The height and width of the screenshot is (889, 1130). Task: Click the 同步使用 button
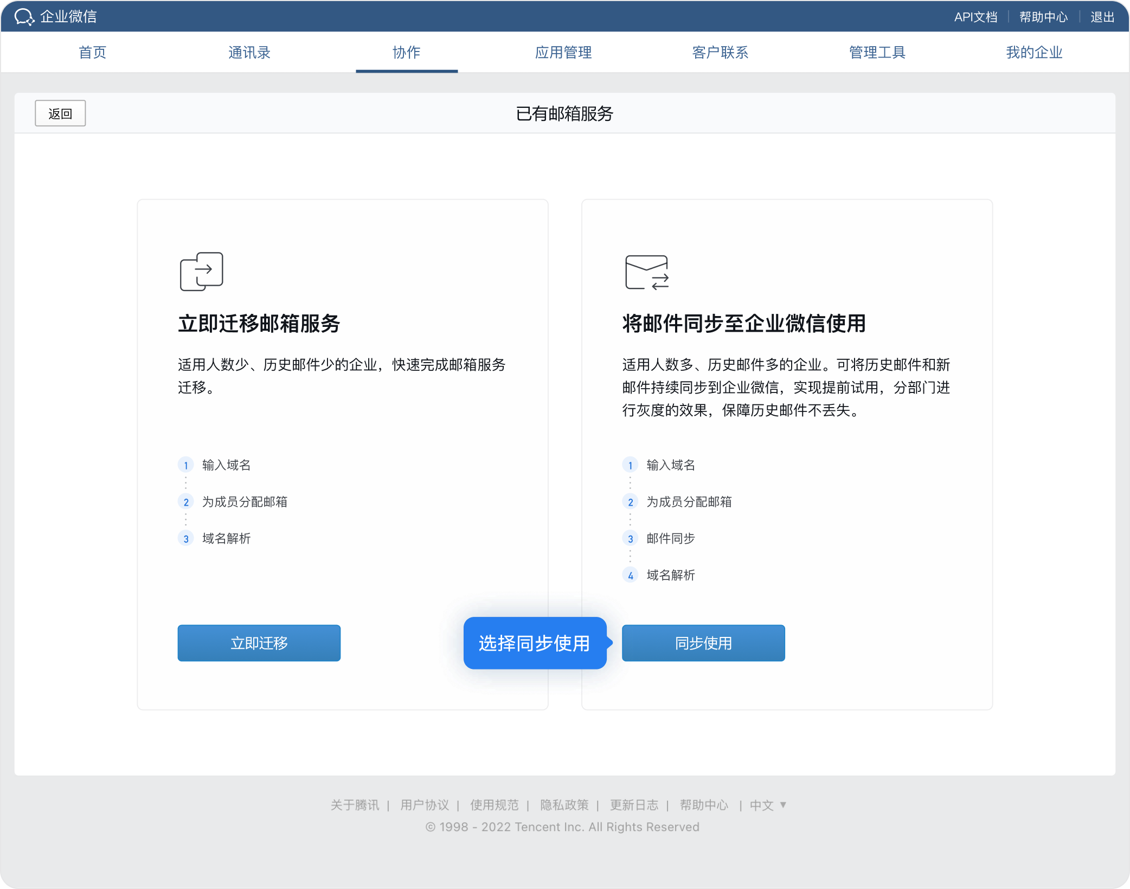(703, 643)
